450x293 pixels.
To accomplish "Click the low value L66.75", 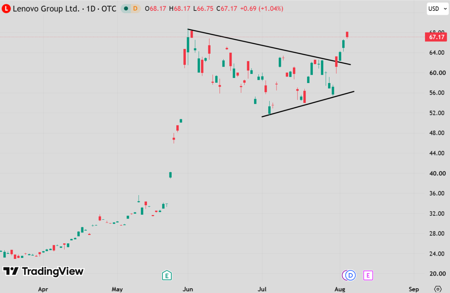I will pos(204,9).
